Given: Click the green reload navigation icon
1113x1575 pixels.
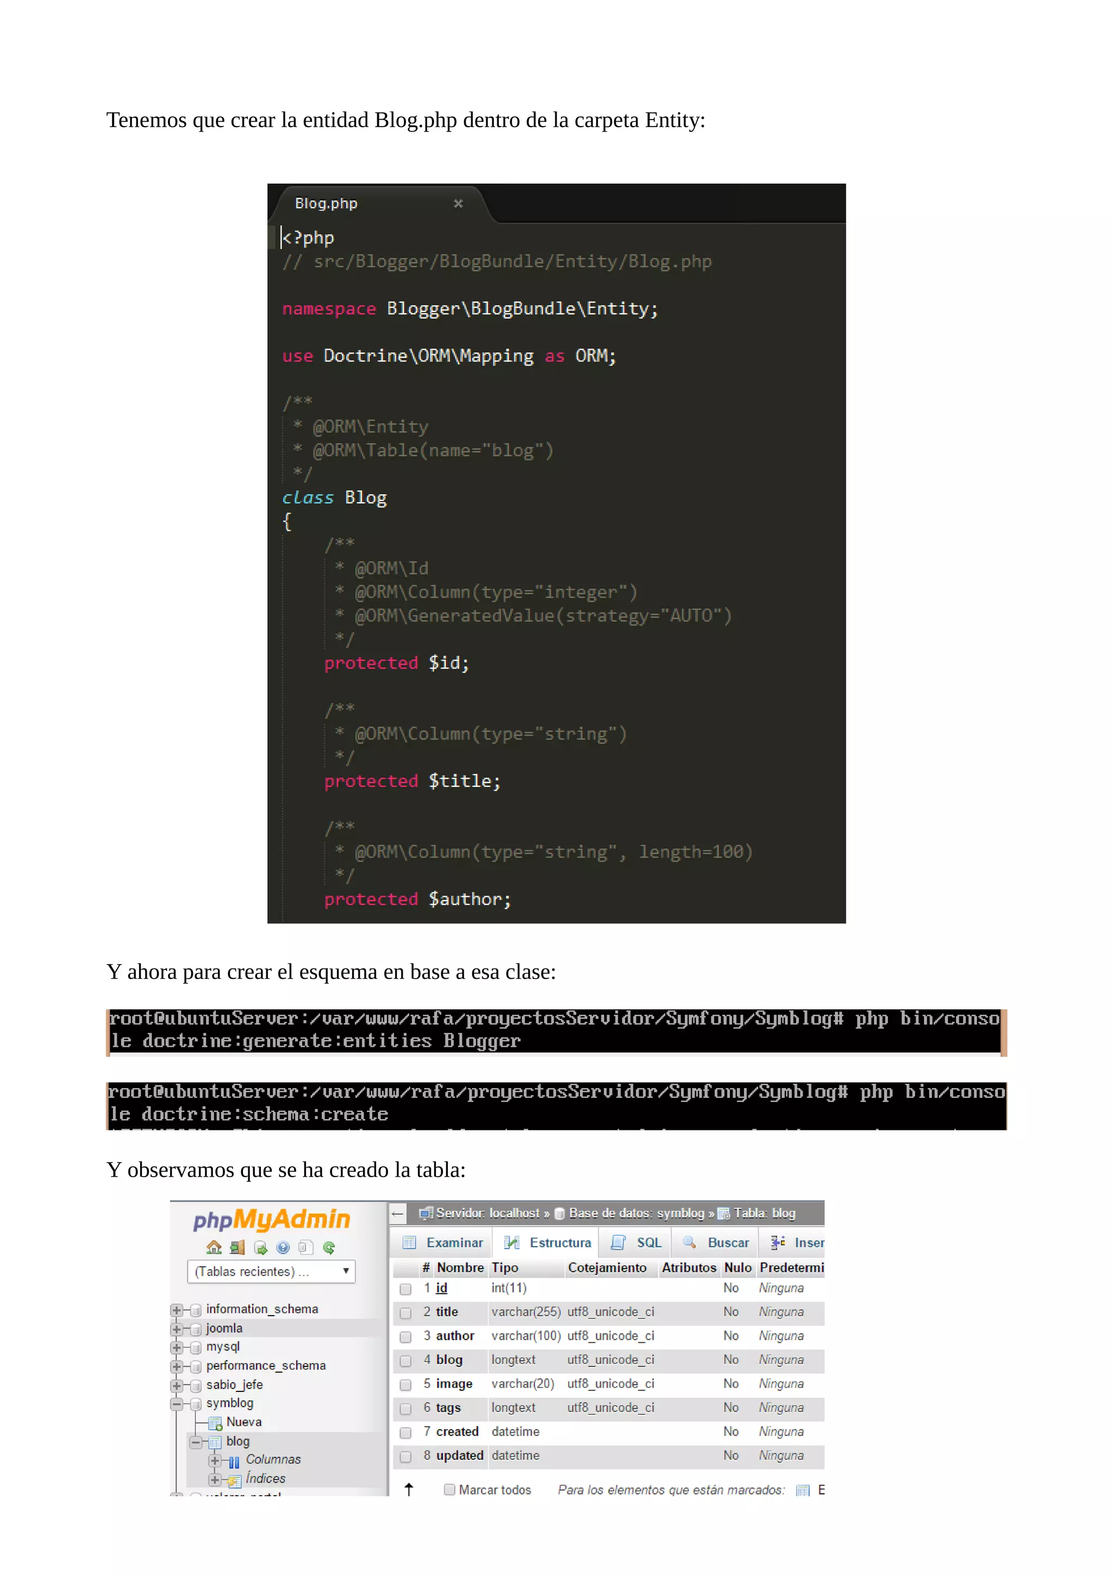Looking at the screenshot, I should [x=329, y=1248].
